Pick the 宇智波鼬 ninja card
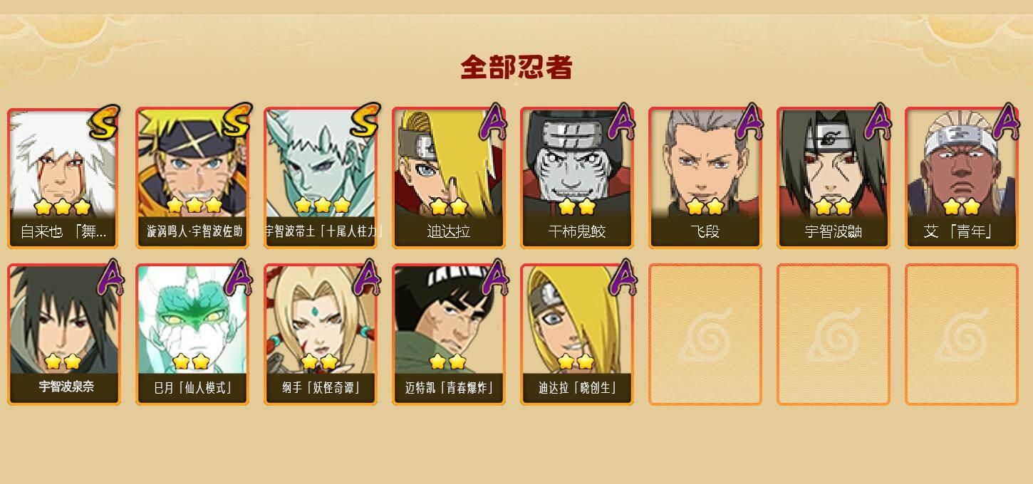 (834, 178)
